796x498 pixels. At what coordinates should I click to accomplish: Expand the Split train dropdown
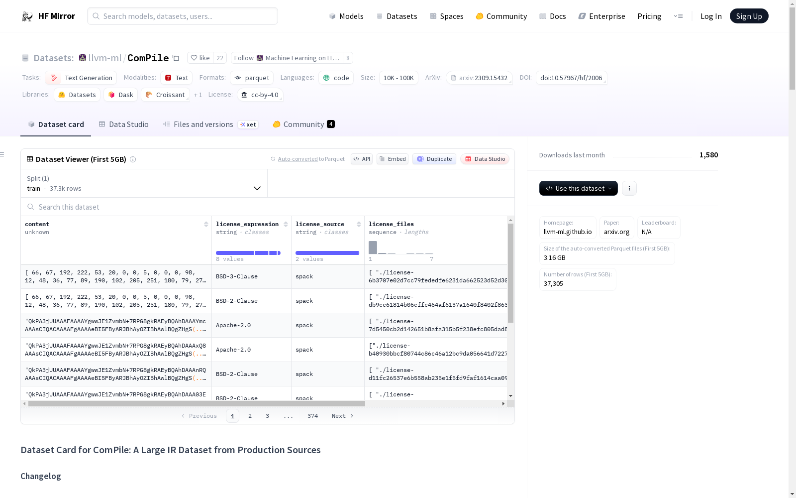[x=144, y=183]
